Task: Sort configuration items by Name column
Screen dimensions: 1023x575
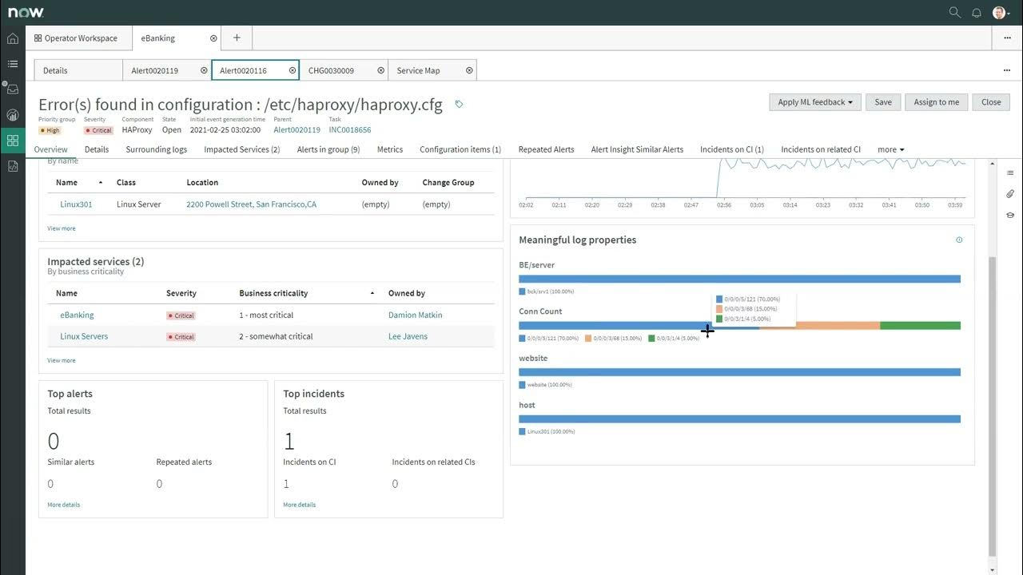Action: [67, 182]
